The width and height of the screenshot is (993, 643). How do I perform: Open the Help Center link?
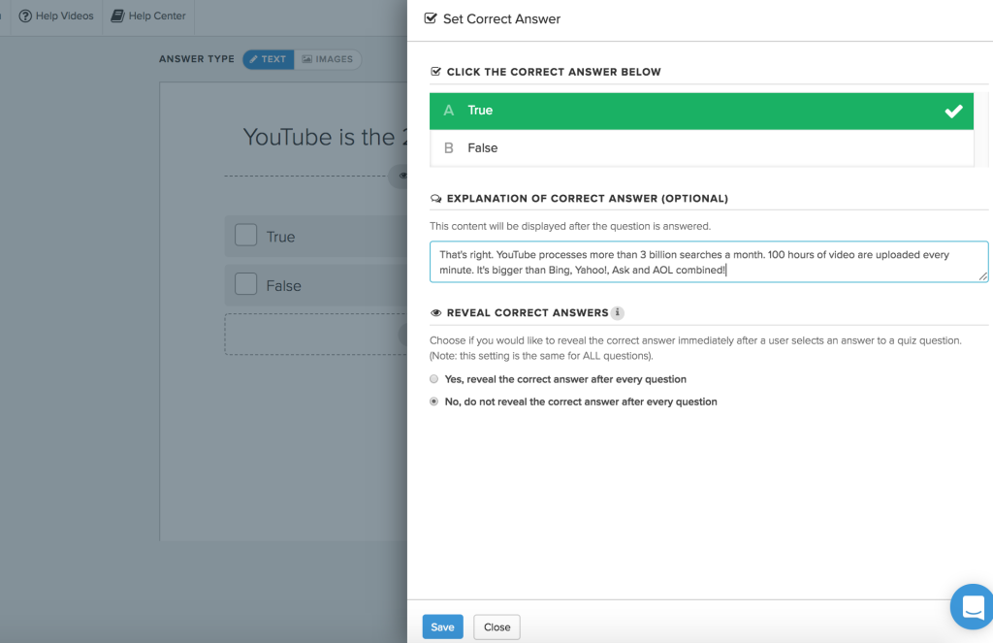148,16
